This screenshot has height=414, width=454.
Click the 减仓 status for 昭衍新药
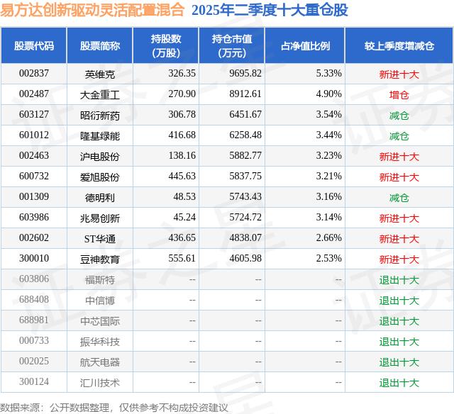point(399,116)
